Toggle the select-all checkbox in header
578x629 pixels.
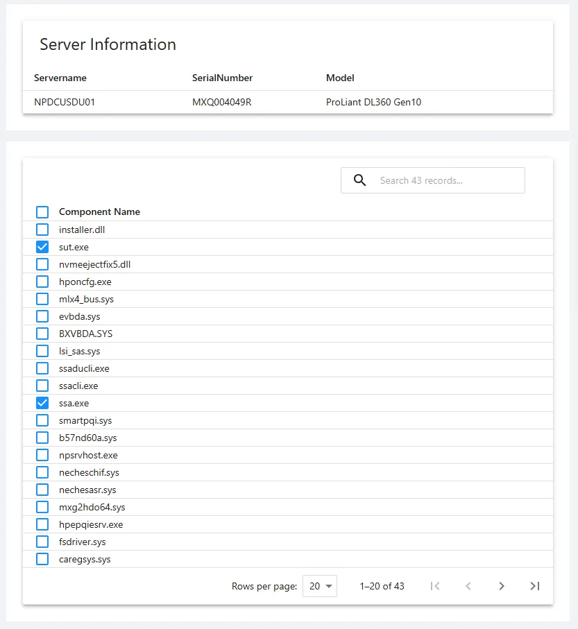tap(42, 212)
